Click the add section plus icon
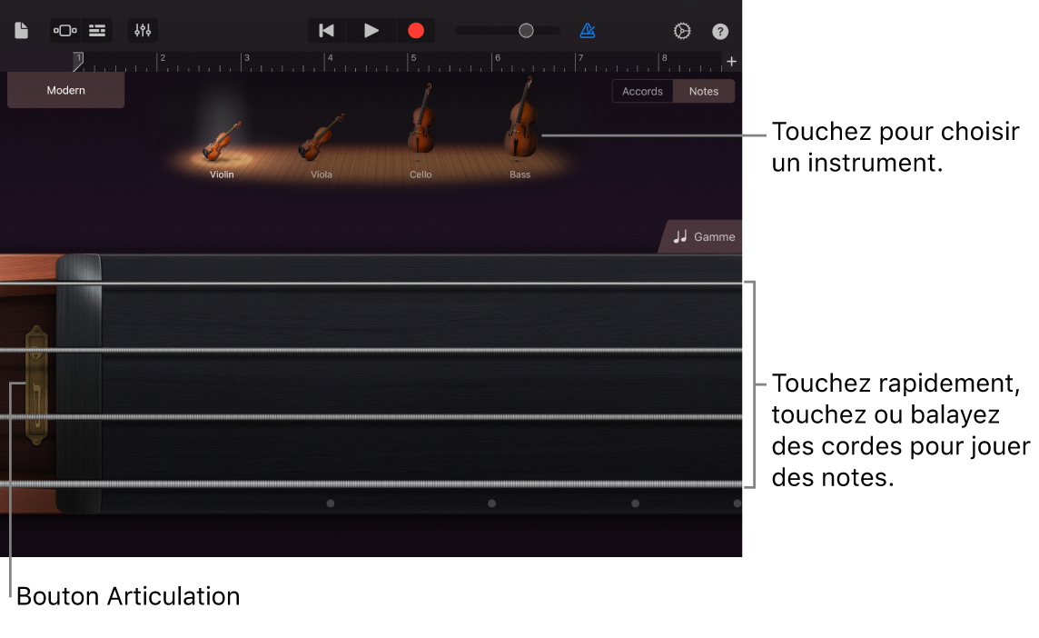 [731, 61]
